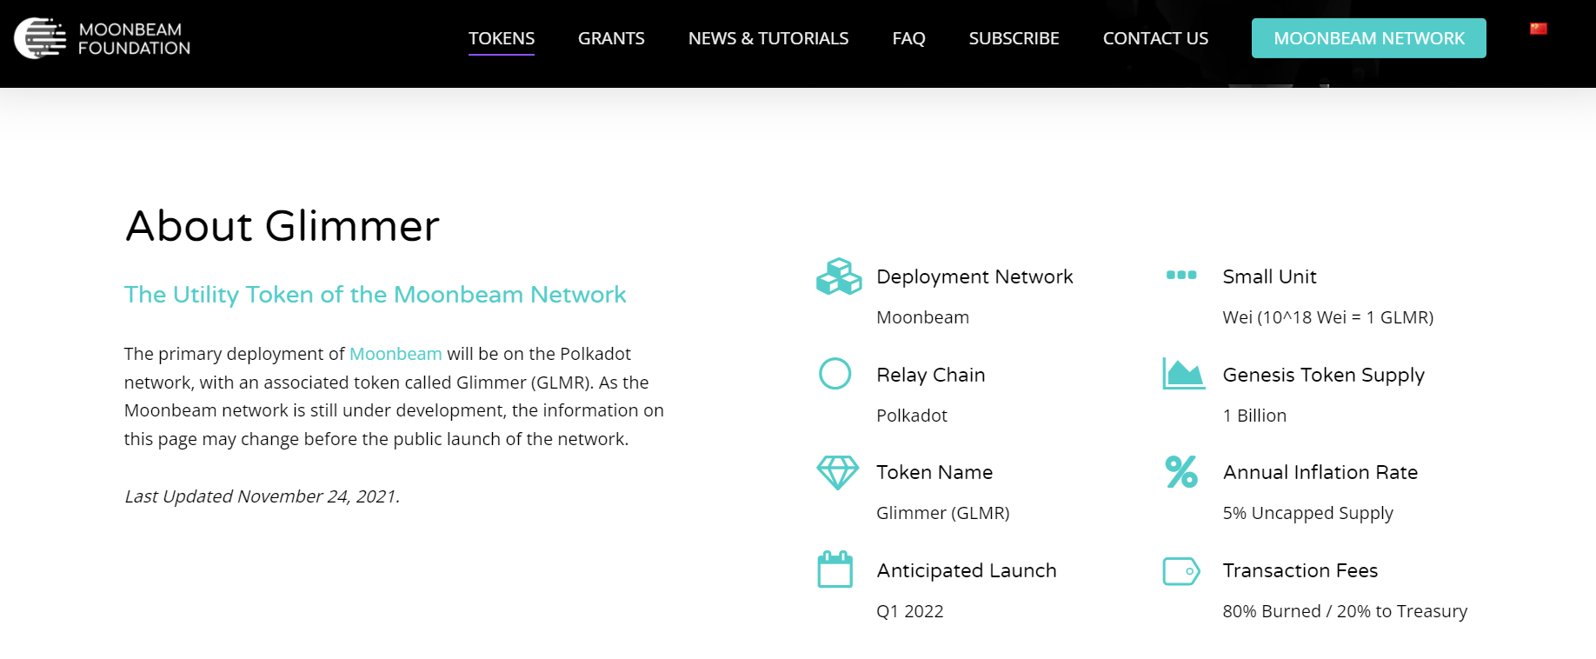Follow the Moonbeam hyperlink in paragraph
Viewport: 1596px width, 659px height.
click(x=396, y=354)
